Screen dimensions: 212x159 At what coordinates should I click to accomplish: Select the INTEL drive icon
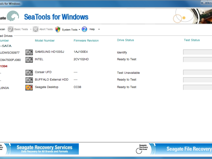tap(29, 60)
